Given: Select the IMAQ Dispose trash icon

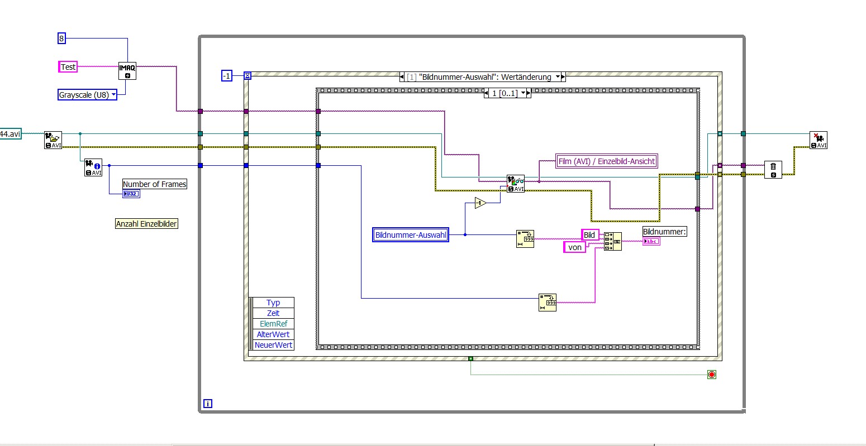Looking at the screenshot, I should click(773, 170).
